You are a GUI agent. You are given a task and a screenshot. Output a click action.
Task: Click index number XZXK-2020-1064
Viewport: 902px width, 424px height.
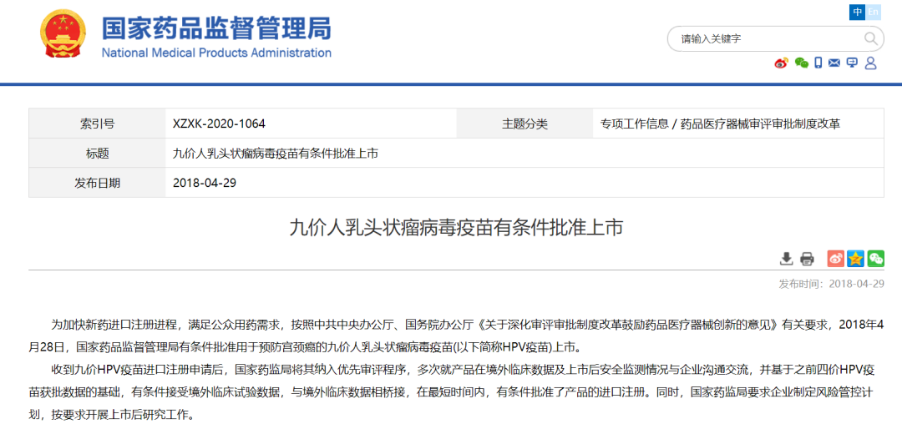[x=219, y=124]
